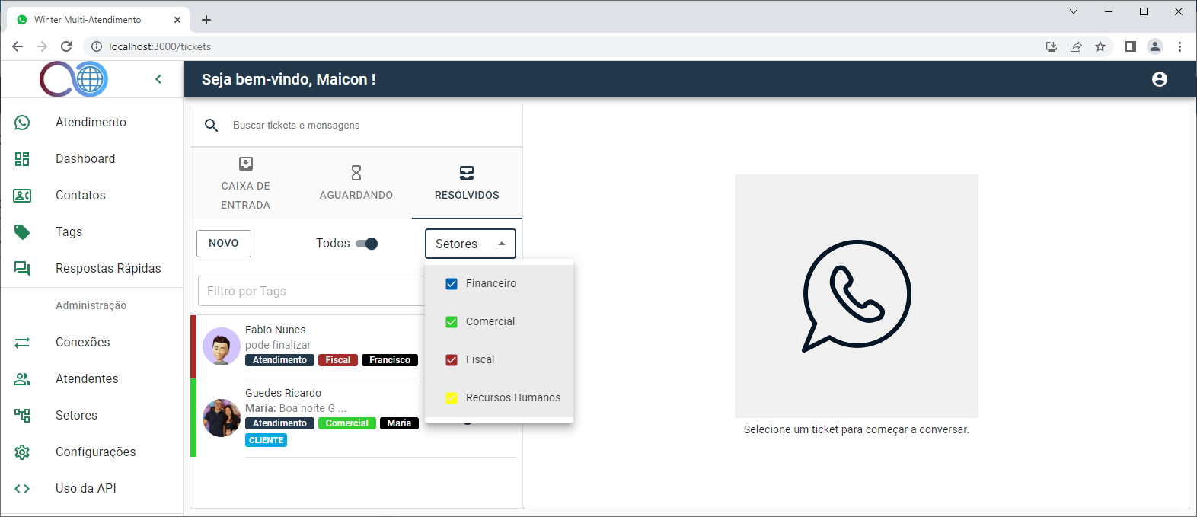Open Contatos via contact card icon

click(x=22, y=196)
